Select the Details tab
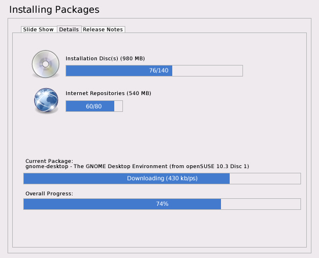This screenshot has width=319, height=258. (x=69, y=30)
